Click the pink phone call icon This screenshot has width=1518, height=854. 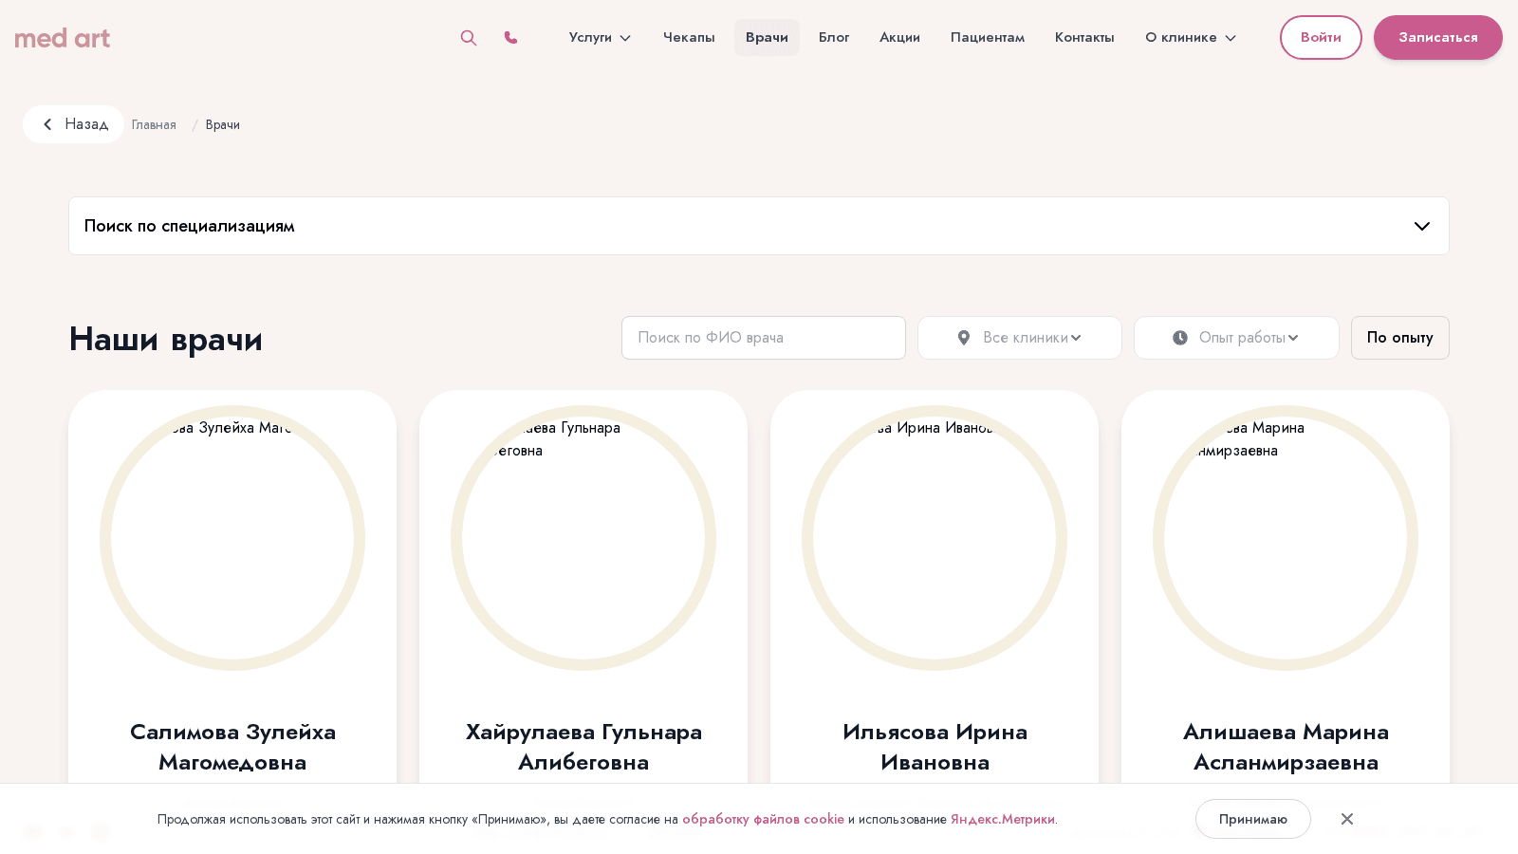[x=510, y=38]
